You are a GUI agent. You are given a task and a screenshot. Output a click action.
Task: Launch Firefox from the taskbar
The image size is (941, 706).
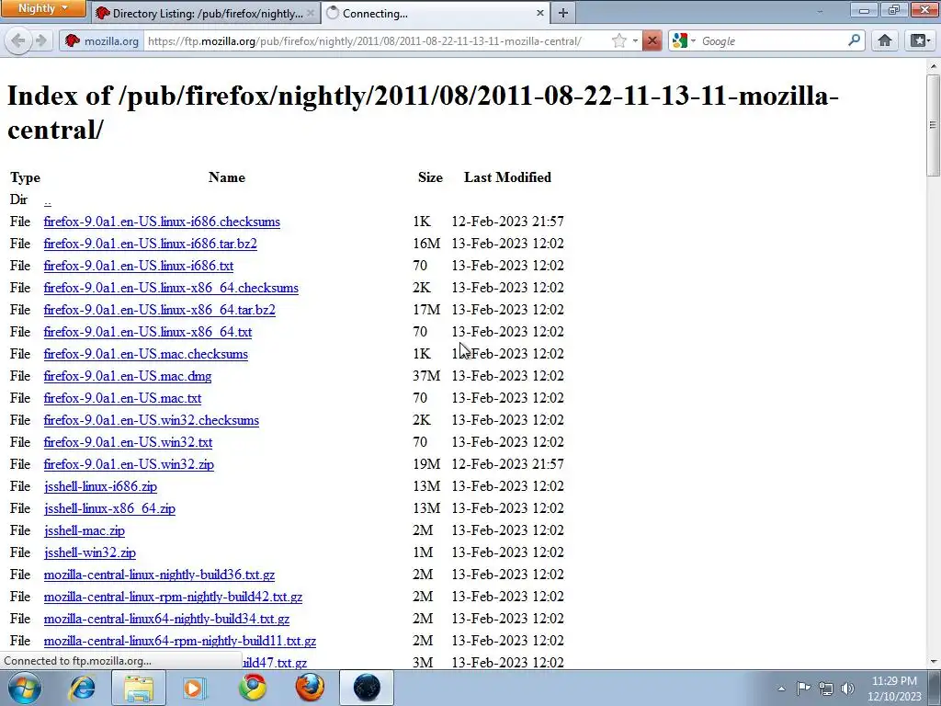coord(310,688)
